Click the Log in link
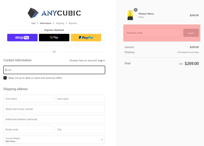Screen dimensions: 204x146 101,60
